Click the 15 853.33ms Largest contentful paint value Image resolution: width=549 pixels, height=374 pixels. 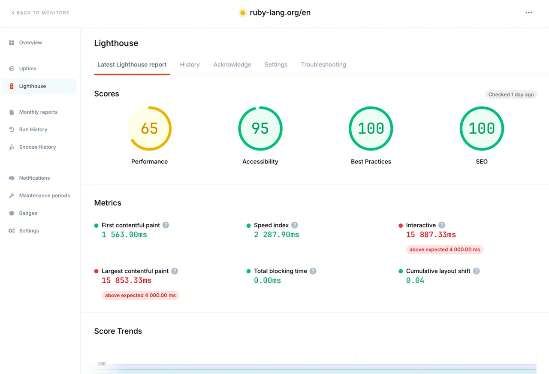pyautogui.click(x=127, y=280)
